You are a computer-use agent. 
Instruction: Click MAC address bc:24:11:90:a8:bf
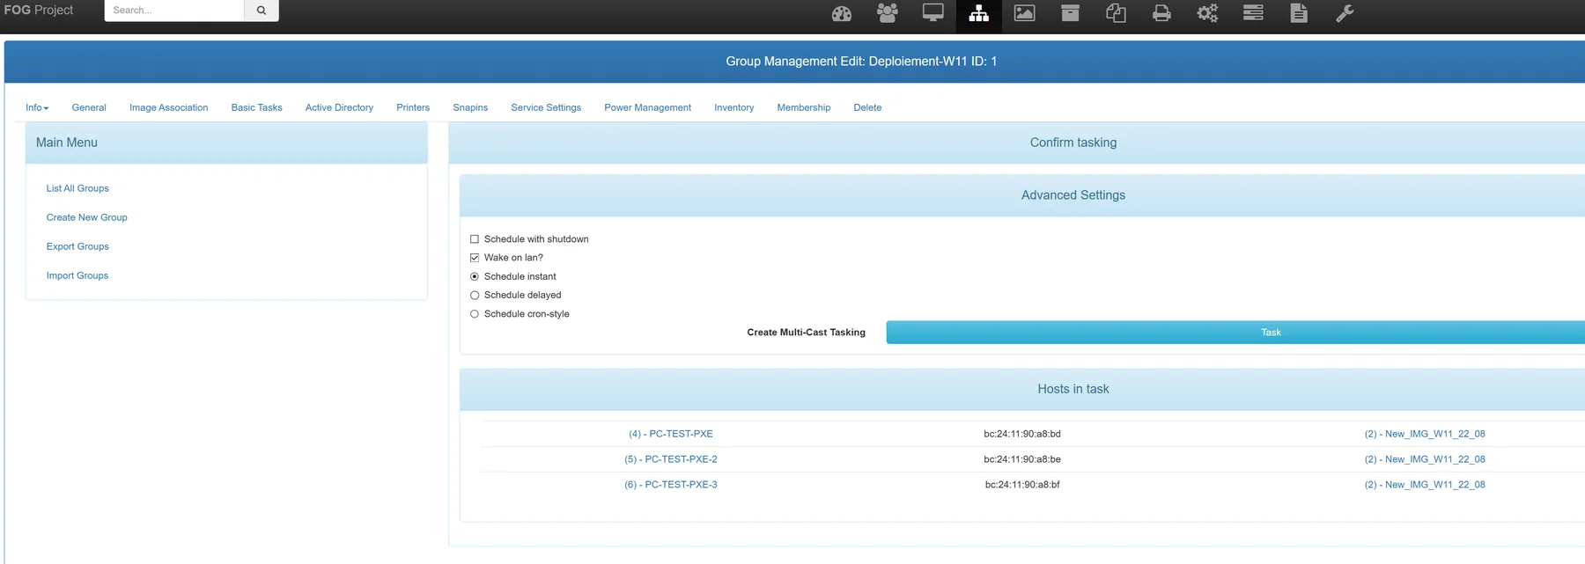tap(1022, 485)
